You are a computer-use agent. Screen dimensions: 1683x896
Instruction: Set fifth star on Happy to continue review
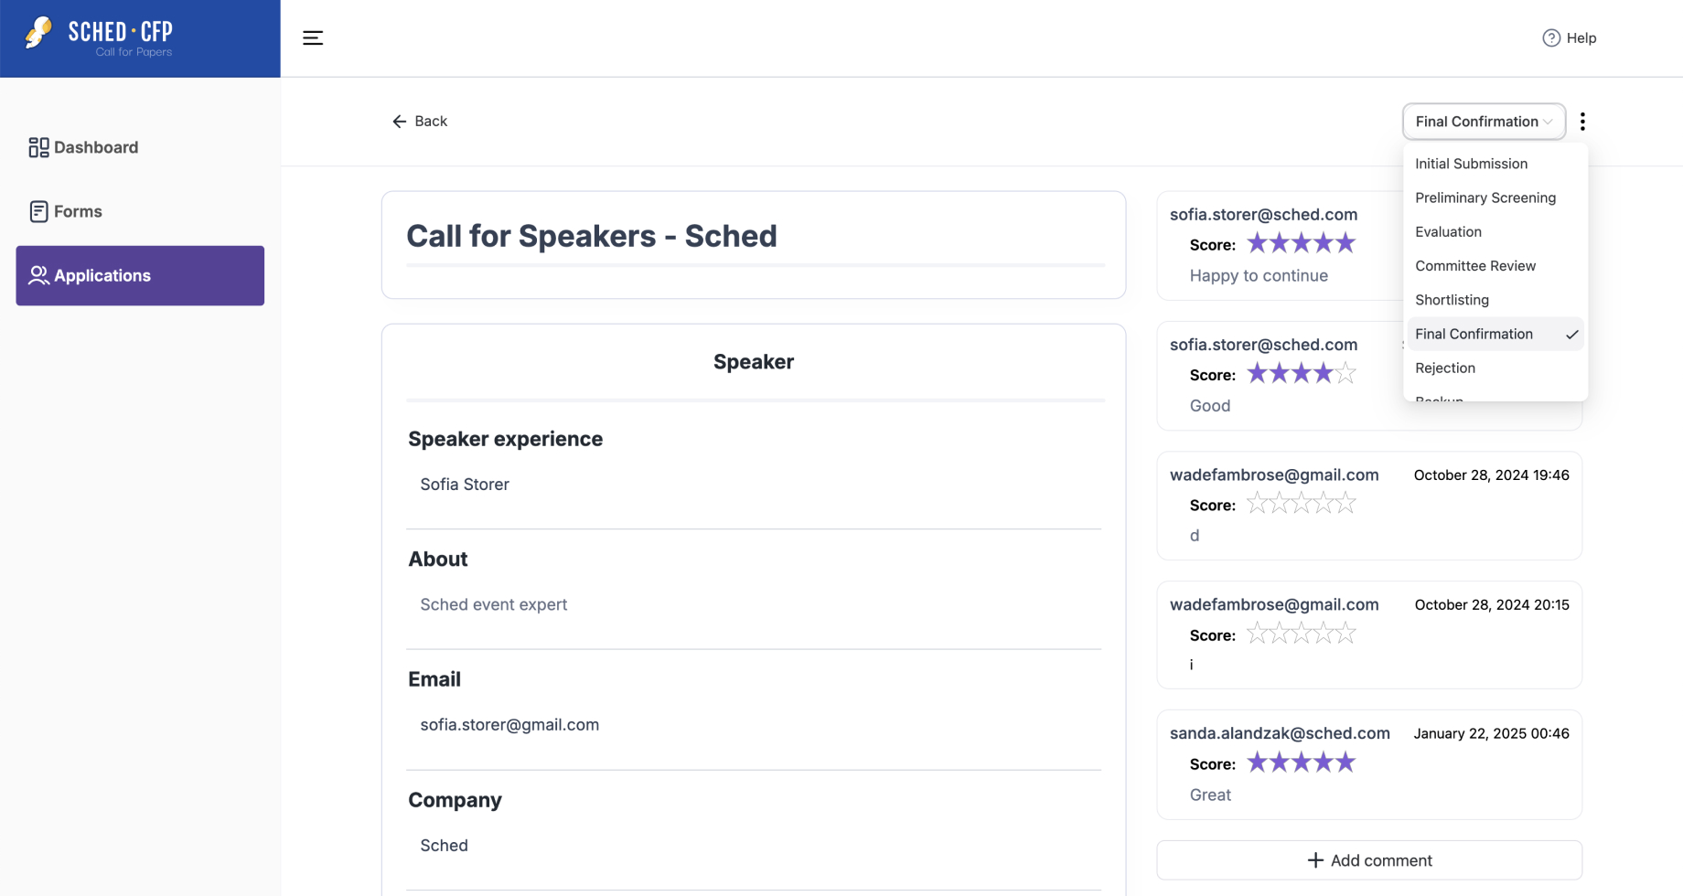point(1345,243)
